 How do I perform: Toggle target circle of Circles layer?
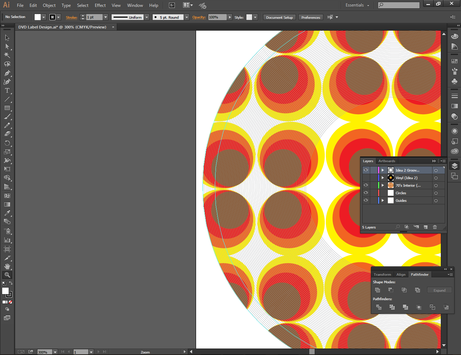(436, 193)
